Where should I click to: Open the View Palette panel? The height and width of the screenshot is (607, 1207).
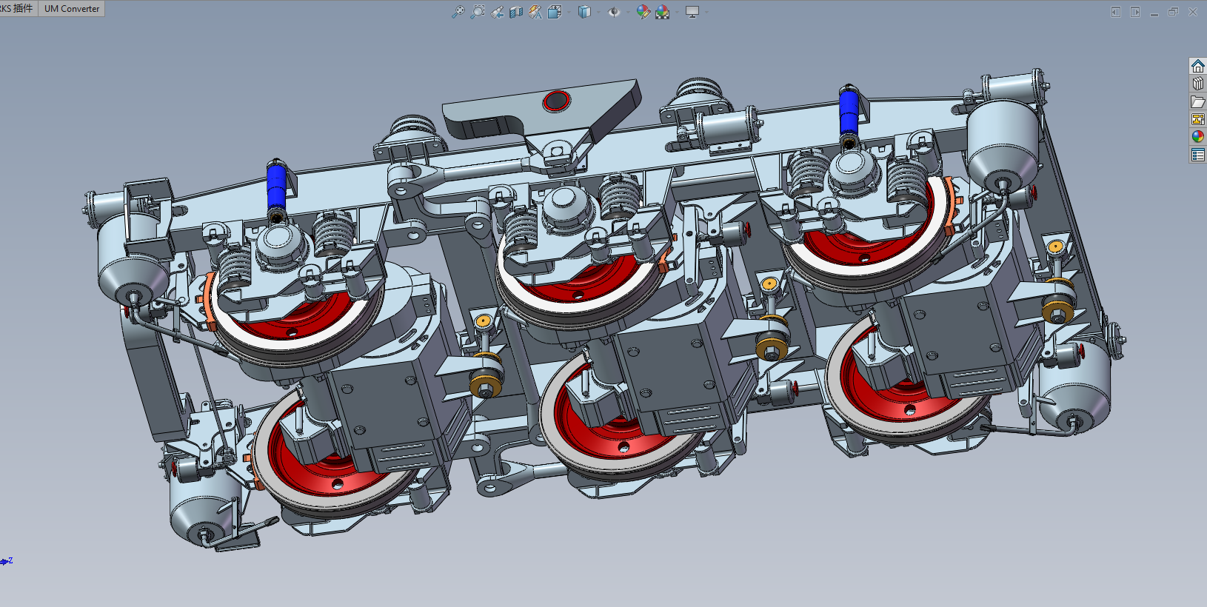click(x=1198, y=119)
